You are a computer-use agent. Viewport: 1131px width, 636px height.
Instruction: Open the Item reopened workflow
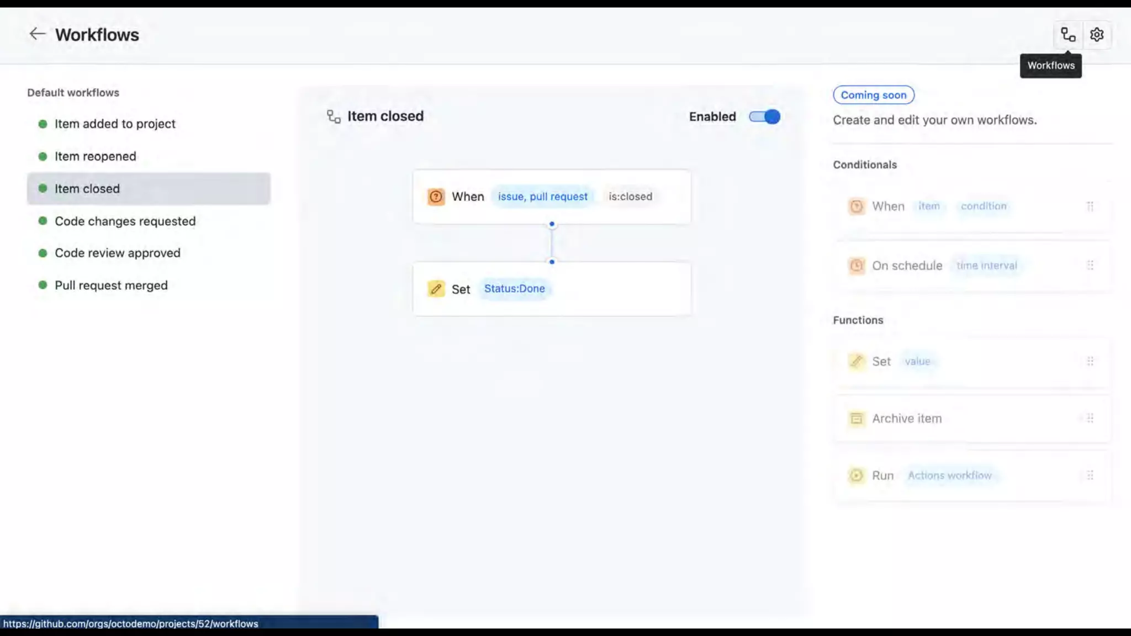point(95,156)
